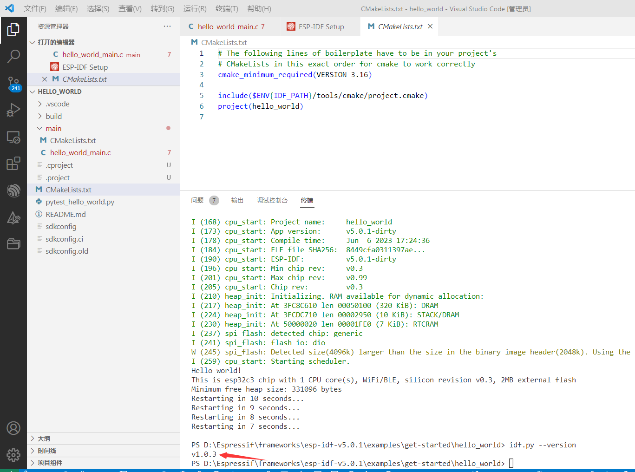This screenshot has height=472, width=635.
Task: Open Remote Explorer view
Action: click(x=13, y=137)
